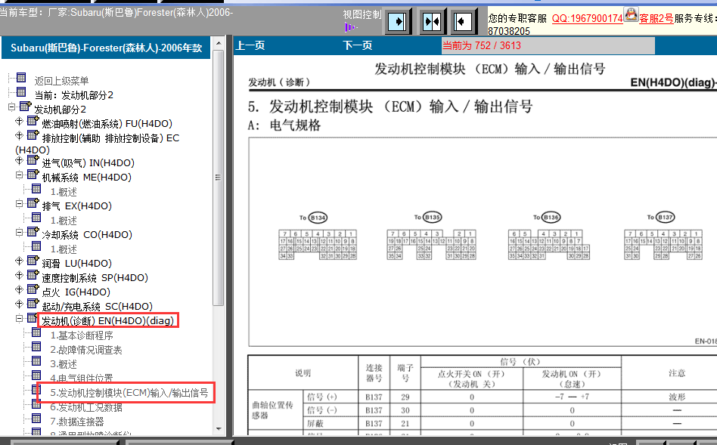Screen dimensions: 717x445
Task: Click the tree panel vertical scrollbar thumb
Action: tap(218, 178)
